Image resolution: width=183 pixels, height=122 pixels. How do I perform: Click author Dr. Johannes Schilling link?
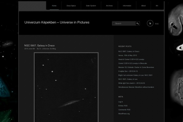(x=48, y=49)
